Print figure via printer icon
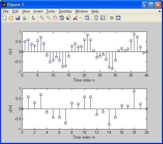The width and height of the screenshot is (163, 144). pos(24,18)
